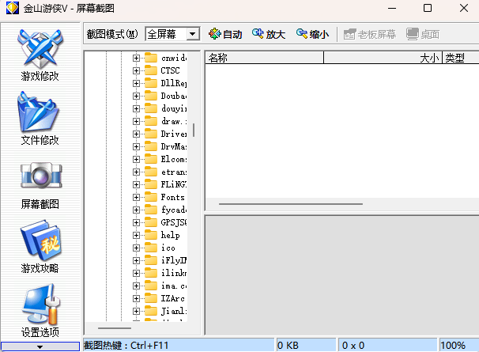The height and width of the screenshot is (352, 479).
Task: Expand the ico folder node
Action: point(136,248)
